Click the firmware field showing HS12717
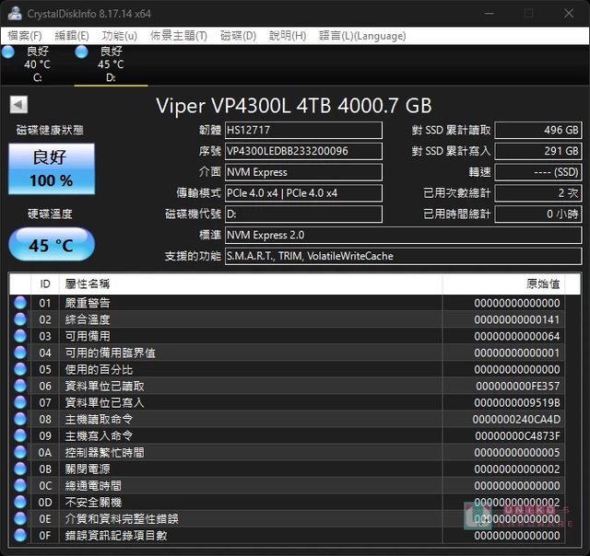 [x=303, y=131]
